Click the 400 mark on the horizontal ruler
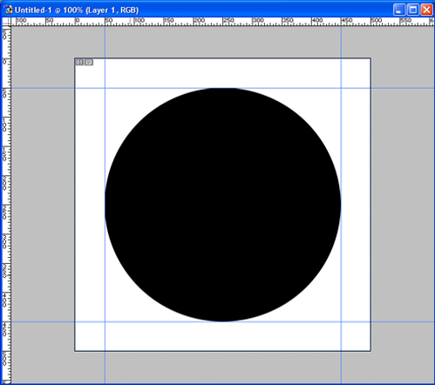 point(317,20)
